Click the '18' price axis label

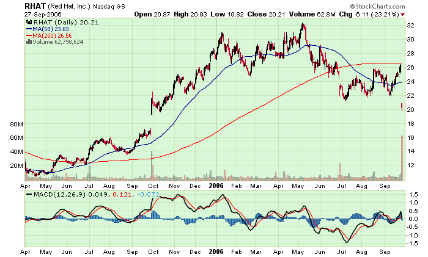click(x=410, y=123)
